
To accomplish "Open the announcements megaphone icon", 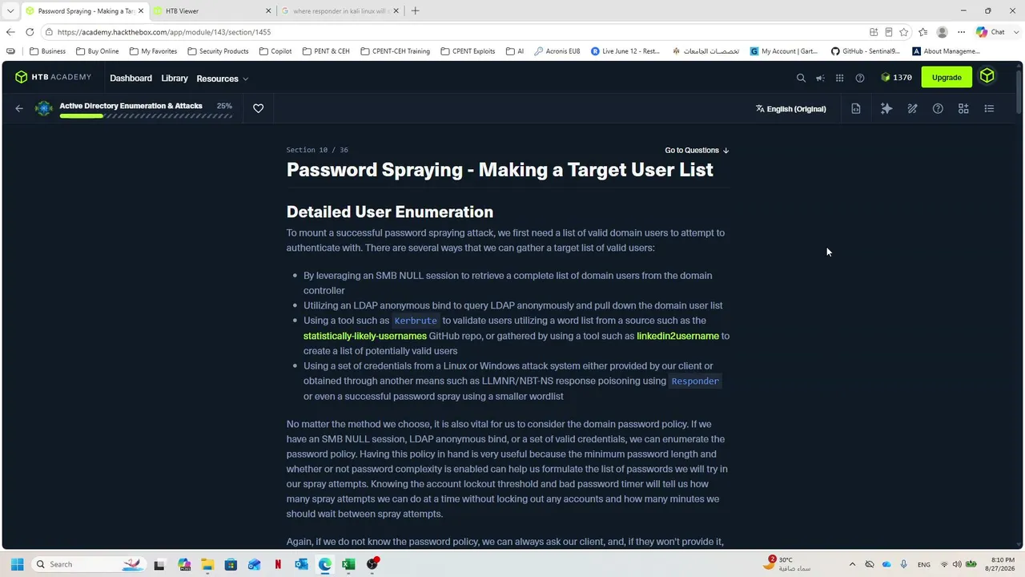I will click(820, 78).
